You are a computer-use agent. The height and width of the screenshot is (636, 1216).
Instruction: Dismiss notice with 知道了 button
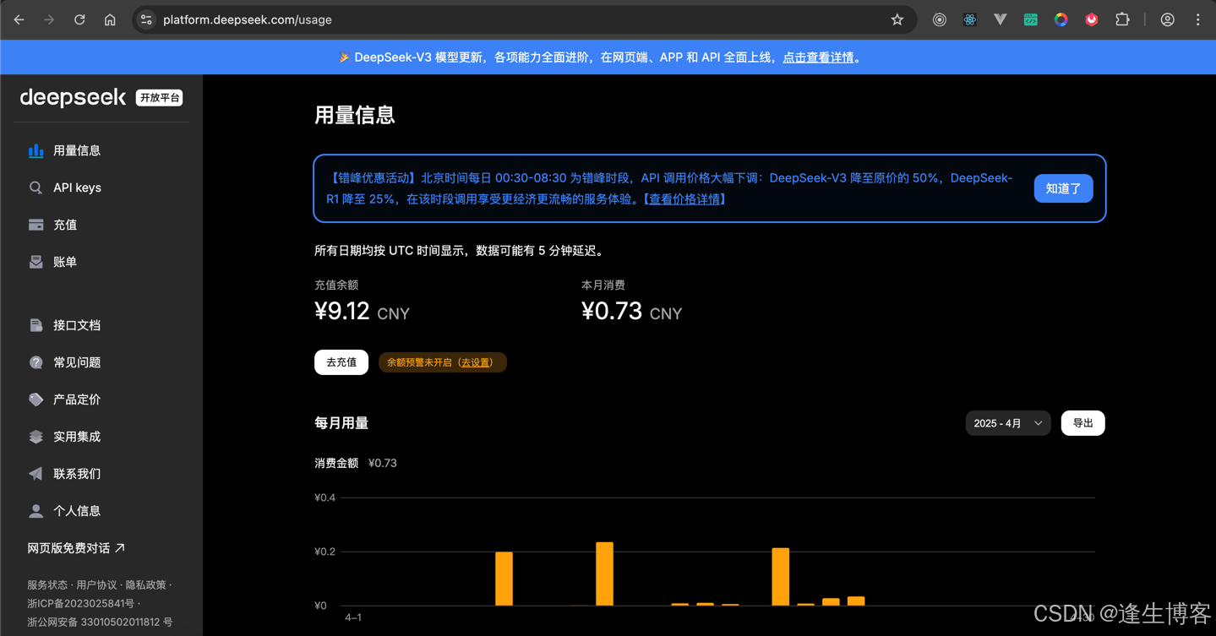click(1063, 188)
